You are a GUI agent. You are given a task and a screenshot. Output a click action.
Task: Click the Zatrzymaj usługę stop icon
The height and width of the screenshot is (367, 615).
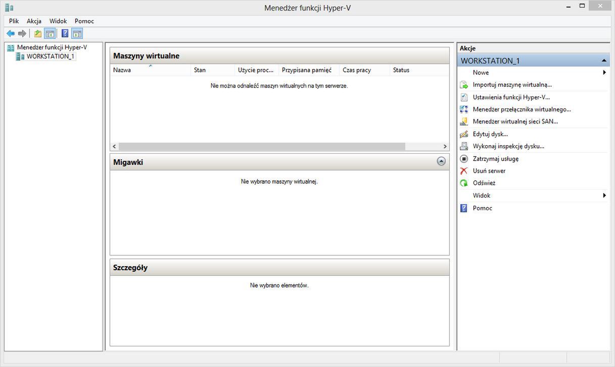click(464, 159)
